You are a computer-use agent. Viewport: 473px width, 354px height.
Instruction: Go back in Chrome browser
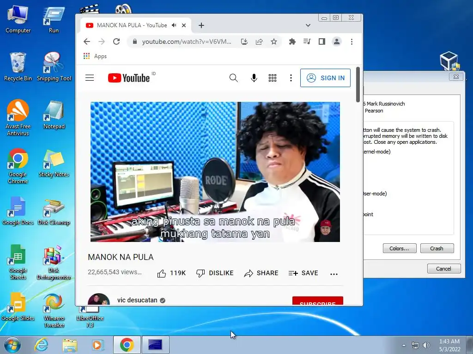(87, 41)
